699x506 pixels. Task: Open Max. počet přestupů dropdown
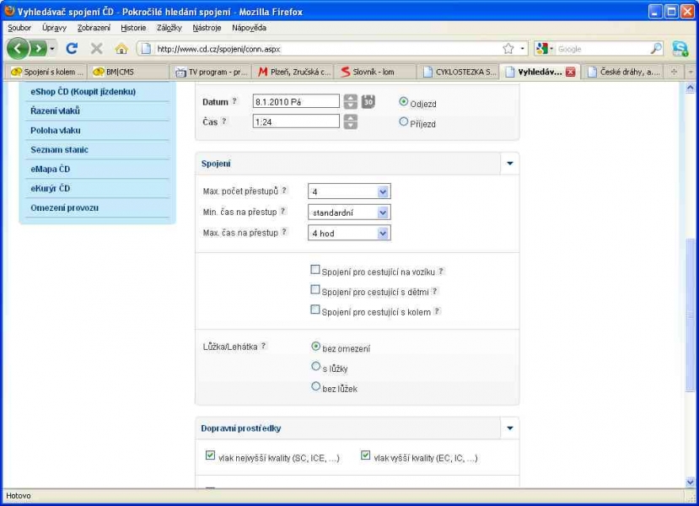click(349, 191)
